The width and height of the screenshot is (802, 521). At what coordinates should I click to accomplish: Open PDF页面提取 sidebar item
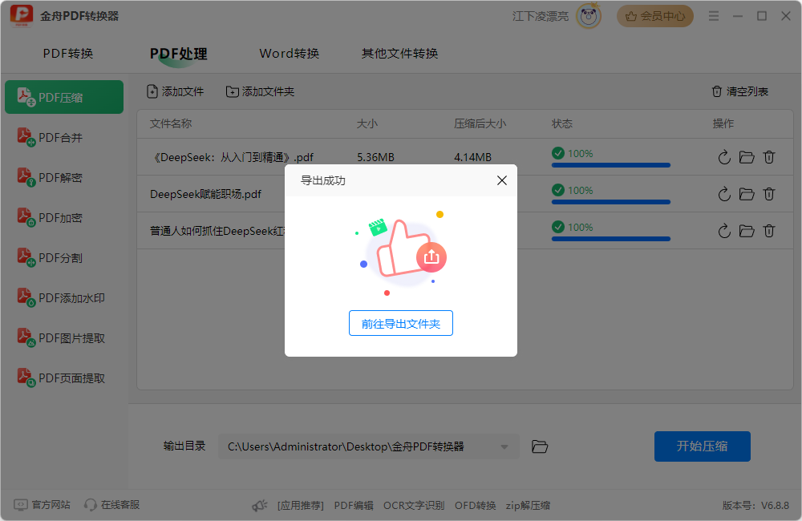[x=64, y=378]
